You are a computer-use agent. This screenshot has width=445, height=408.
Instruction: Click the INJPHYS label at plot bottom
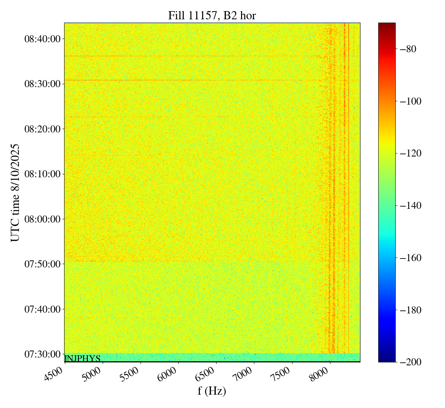coord(82,359)
